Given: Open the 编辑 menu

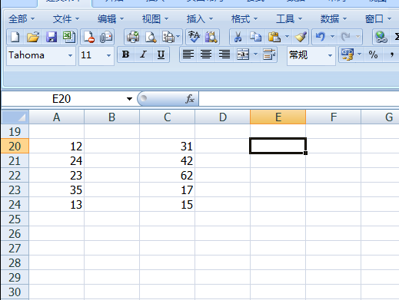Looking at the screenshot, I should 111,18.
